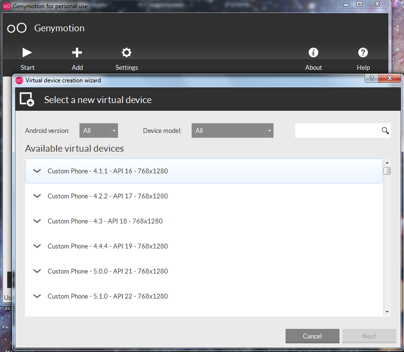Expand Custom Phone 4.2.2 API 17 chevron
Viewport: 404px width, 352px height.
[37, 196]
